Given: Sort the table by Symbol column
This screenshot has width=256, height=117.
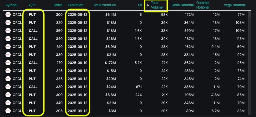Looking at the screenshot, I should 11,5.
